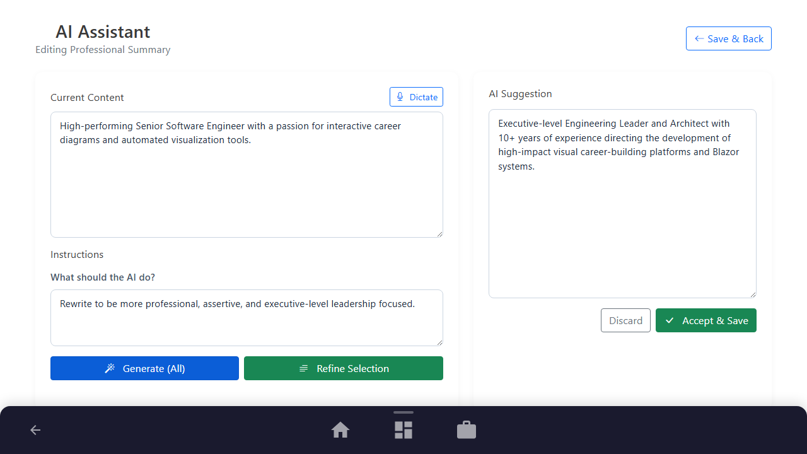Open the Home icon in bottom bar
807x454 pixels.
(340, 430)
